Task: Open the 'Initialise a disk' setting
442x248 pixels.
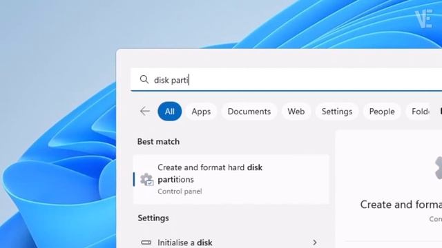Action: pos(231,242)
